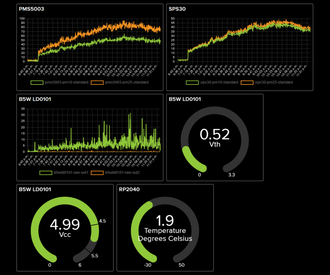Viewport: 330px width, 275px height.
Task: Click the 50 y-axis label on SPS30 chart
Action: click(173, 19)
